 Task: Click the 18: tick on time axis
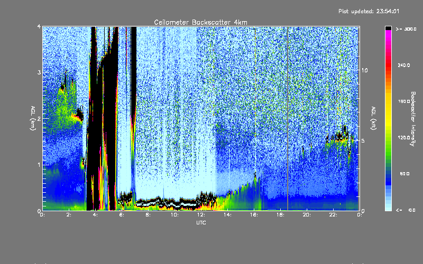tap(280, 215)
